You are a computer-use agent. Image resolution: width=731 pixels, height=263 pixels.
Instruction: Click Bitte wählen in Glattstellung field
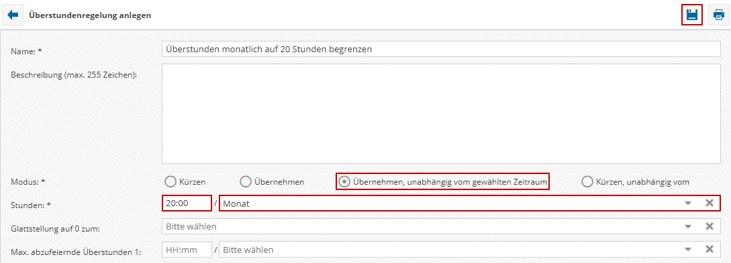191,226
